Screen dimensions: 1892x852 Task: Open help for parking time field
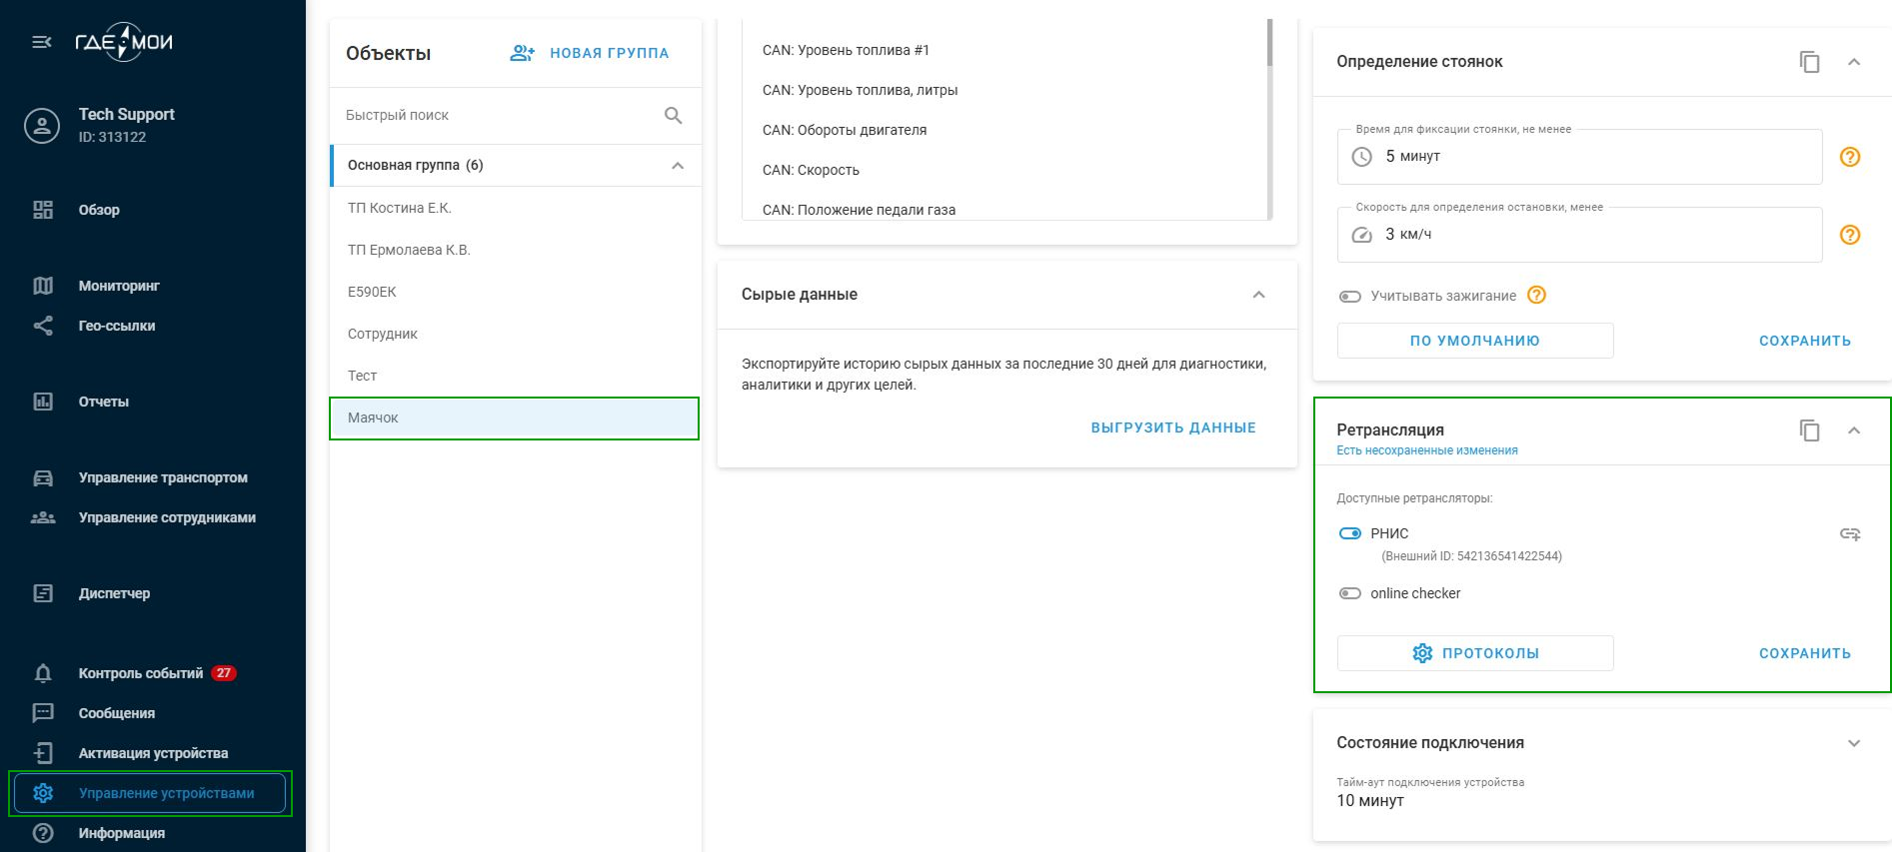[x=1850, y=157]
